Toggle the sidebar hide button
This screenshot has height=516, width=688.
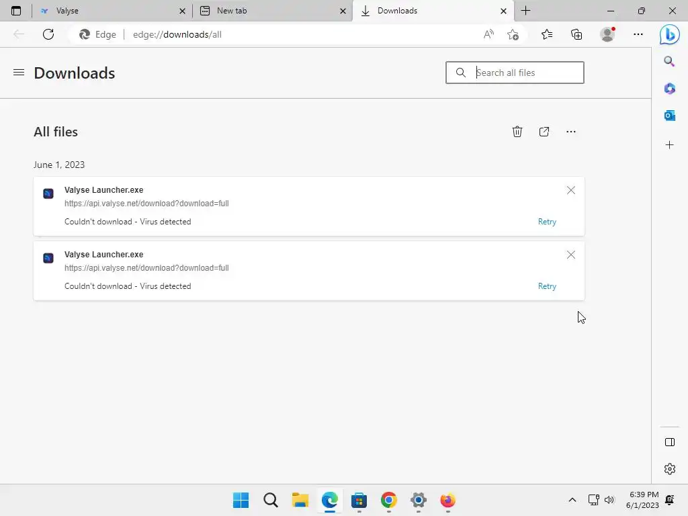click(670, 442)
